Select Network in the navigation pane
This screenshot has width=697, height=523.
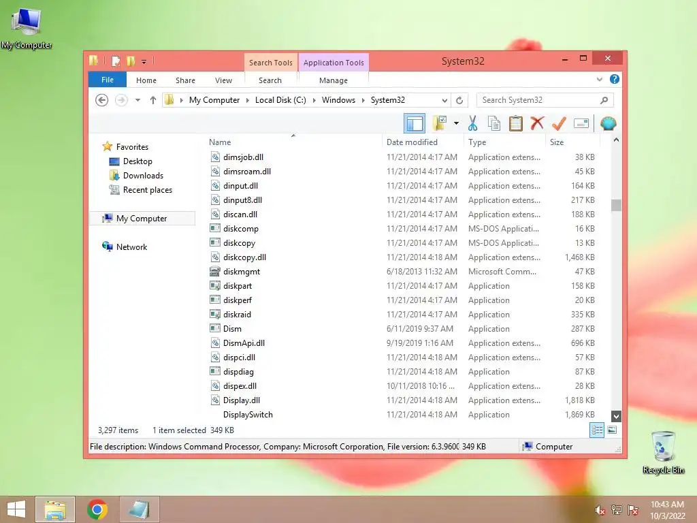coord(131,247)
